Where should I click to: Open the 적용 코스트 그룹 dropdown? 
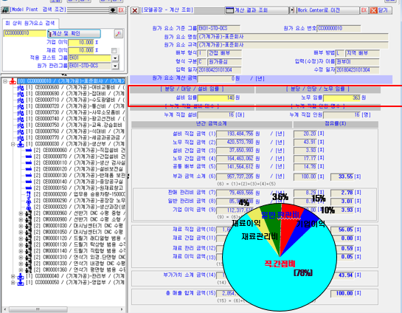pos(115,58)
